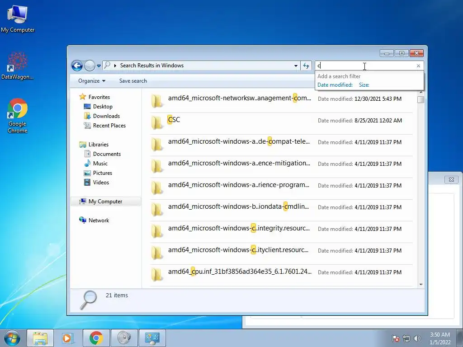Add the 'Size:' search filter
This screenshot has width=463, height=347.
coord(364,85)
